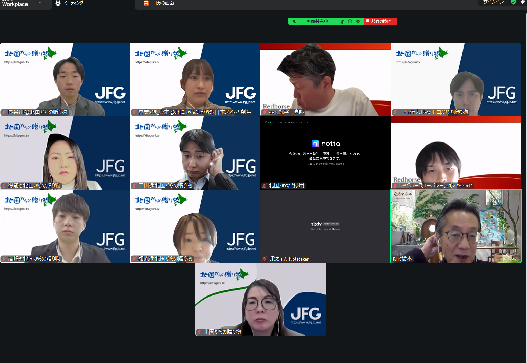Click the bottom 北国からの贈り物 participant tile
The width and height of the screenshot is (527, 363).
point(260,299)
